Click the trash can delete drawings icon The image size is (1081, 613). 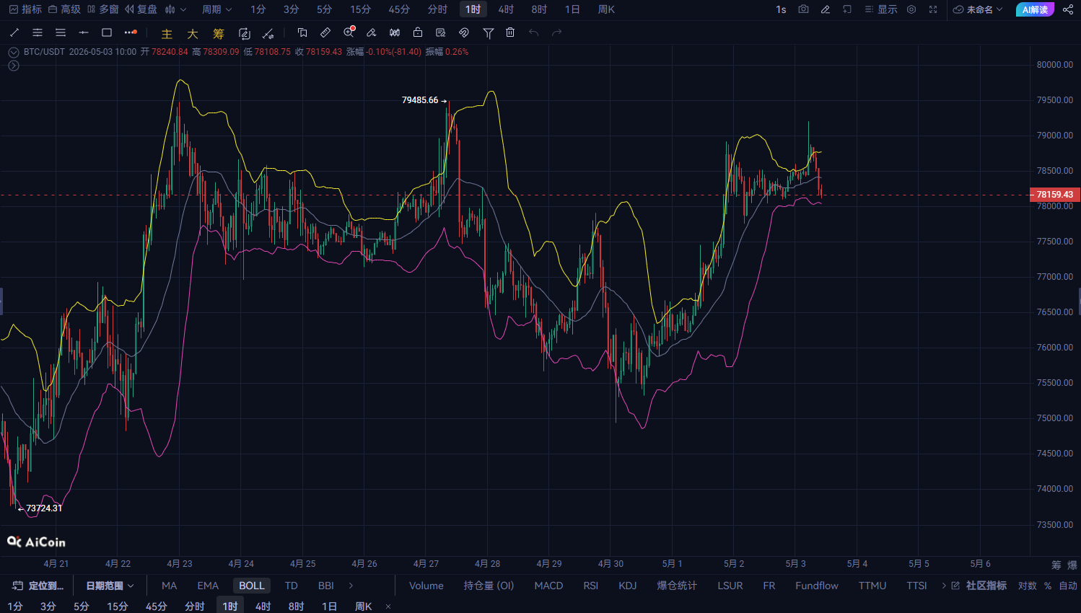click(510, 32)
